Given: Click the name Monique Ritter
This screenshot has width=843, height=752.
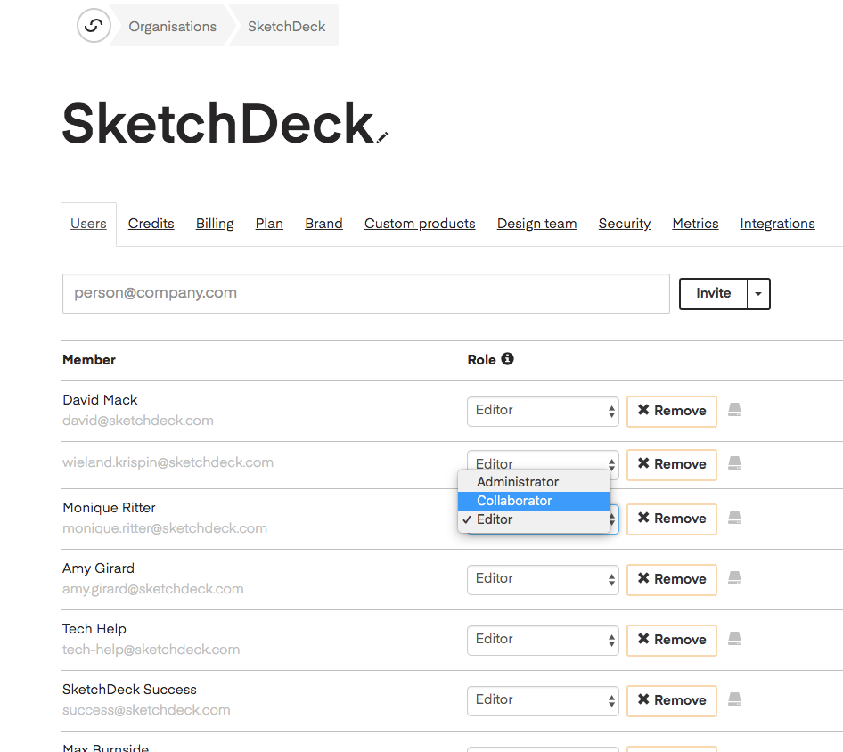Looking at the screenshot, I should (109, 508).
